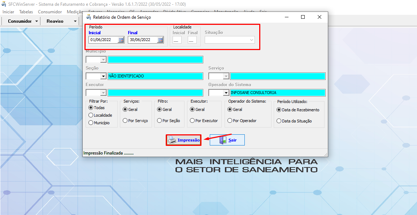
Task: Click the Impressão printer button
Action: pyautogui.click(x=183, y=140)
